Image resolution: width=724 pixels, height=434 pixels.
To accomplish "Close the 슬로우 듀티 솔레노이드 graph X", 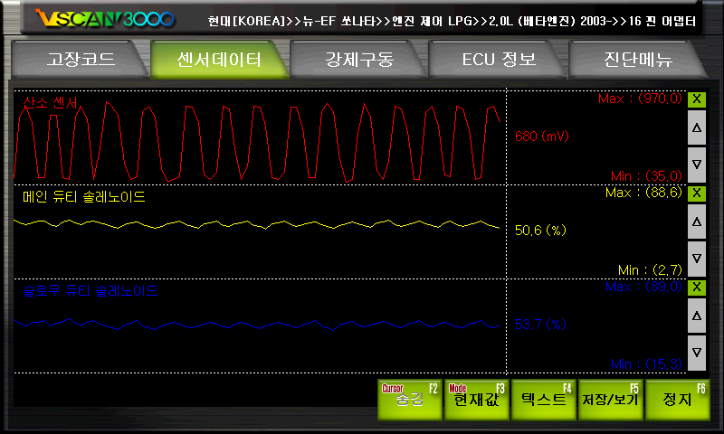I will click(x=696, y=288).
